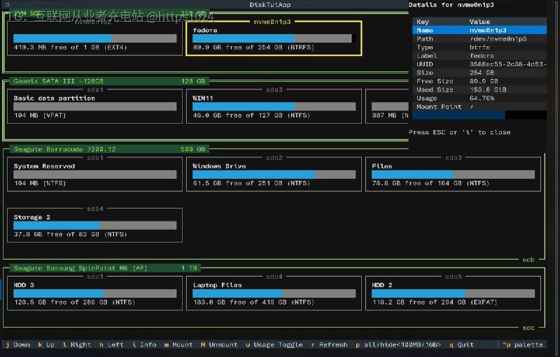Viewport: 560px width, 357px height.
Task: Select the HDD 2 sdc5 card
Action: [453, 293]
